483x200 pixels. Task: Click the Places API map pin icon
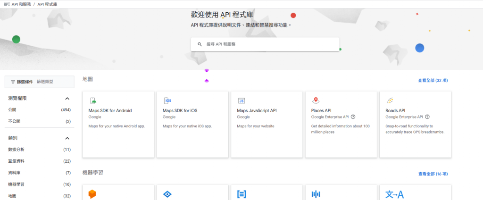(316, 100)
